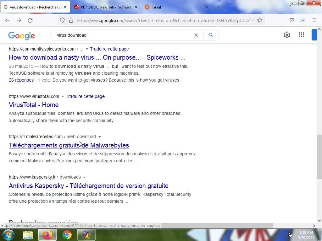Open the 26 réponses link
The image size is (322, 241).
click(x=21, y=80)
